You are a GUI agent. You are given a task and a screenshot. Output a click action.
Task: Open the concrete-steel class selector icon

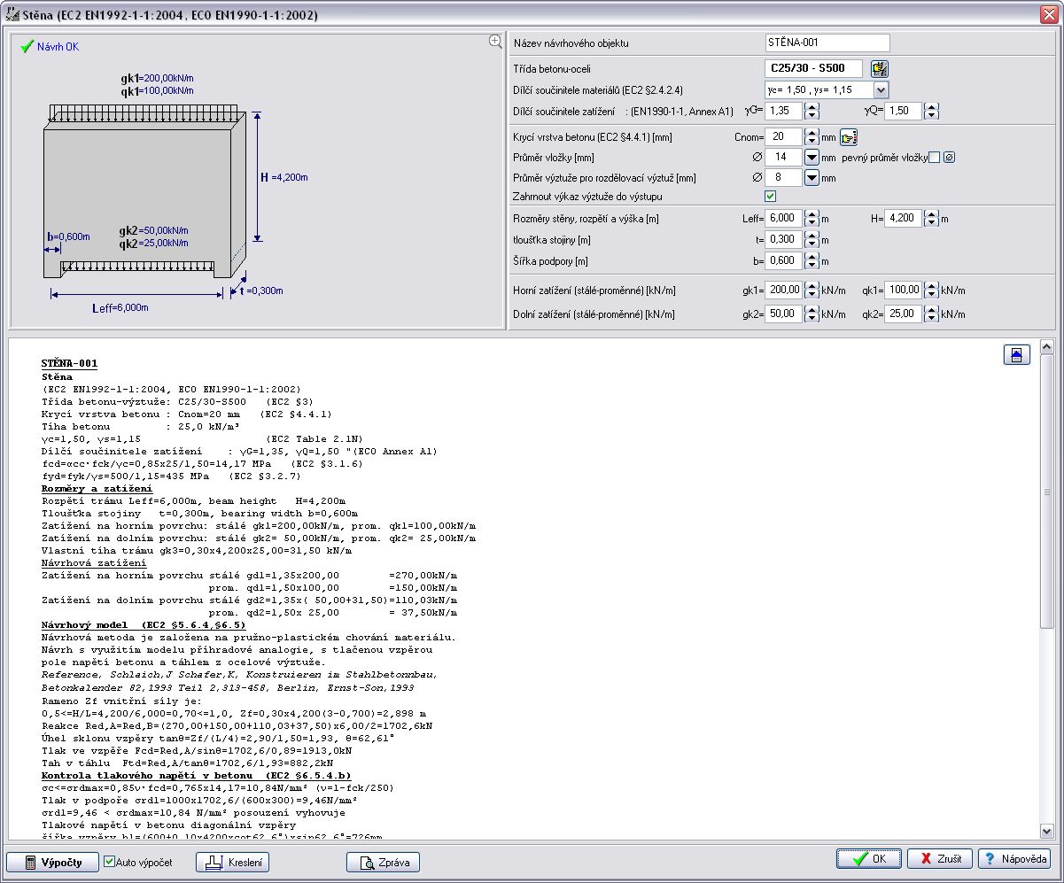(879, 68)
